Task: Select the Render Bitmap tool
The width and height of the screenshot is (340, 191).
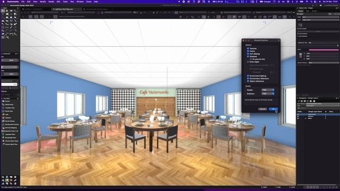Action: click(9, 121)
